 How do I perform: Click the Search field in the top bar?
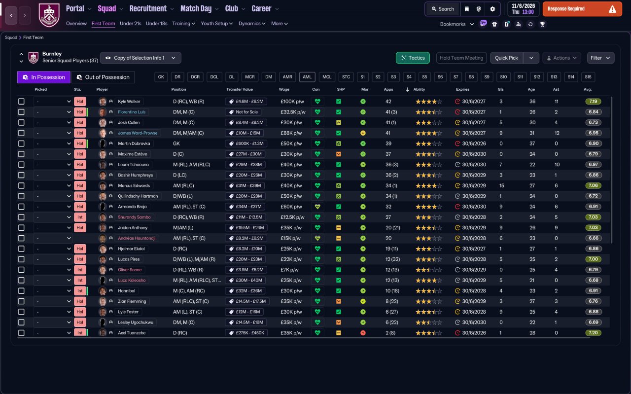point(442,9)
